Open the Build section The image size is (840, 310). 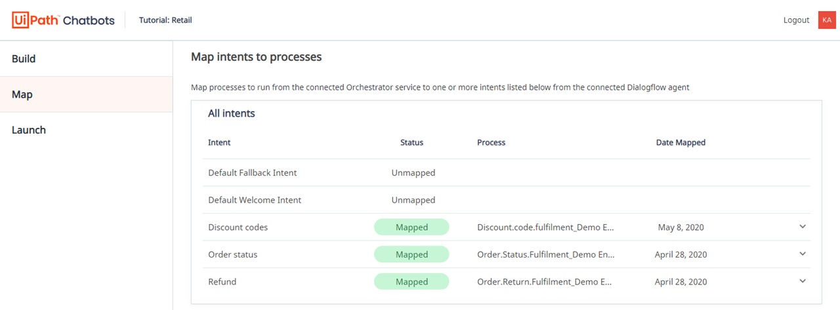click(x=24, y=59)
